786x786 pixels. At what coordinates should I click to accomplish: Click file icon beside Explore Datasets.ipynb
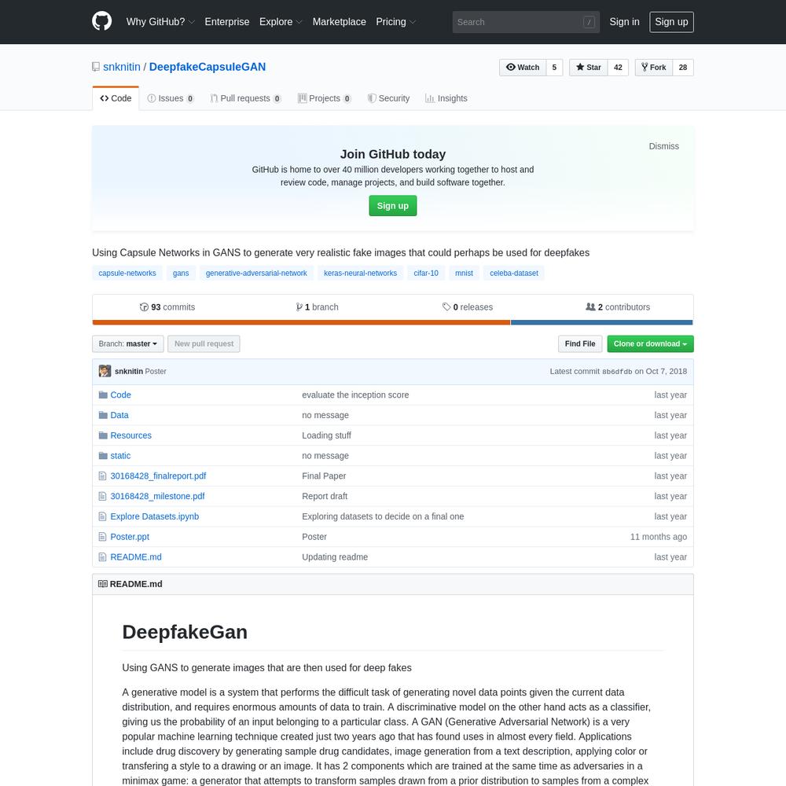coord(102,516)
